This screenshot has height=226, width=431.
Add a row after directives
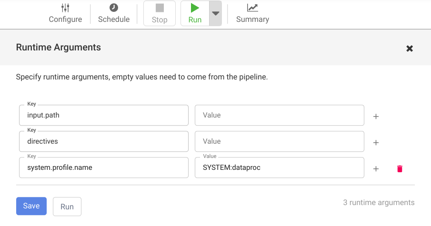coord(376,142)
